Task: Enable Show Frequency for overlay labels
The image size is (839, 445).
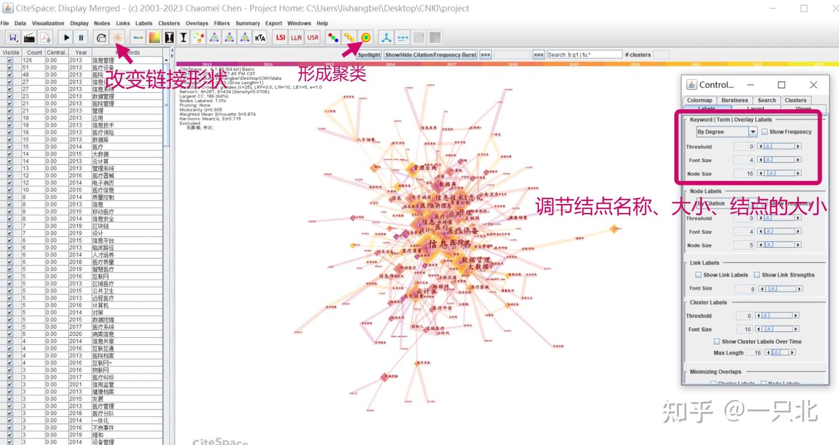Action: click(764, 131)
